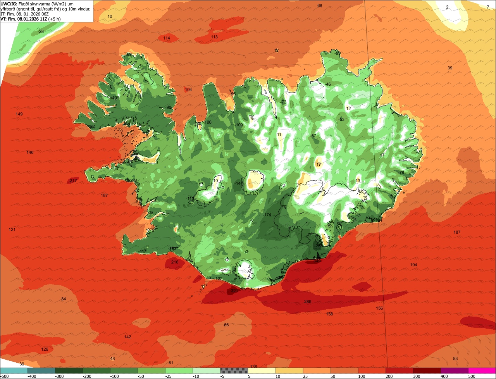This screenshot has height=379, width=496.
Task: Click the map value '321' off the south coast
Action: point(234,291)
